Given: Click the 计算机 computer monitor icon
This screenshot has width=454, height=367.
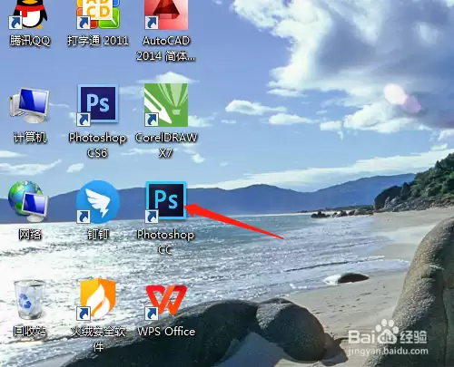Looking at the screenshot, I should click(29, 105).
